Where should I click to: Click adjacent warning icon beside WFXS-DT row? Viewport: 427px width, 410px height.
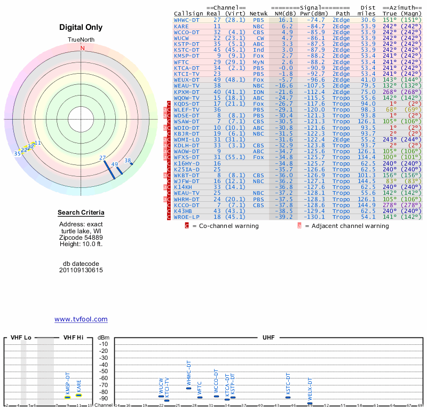tap(165, 157)
